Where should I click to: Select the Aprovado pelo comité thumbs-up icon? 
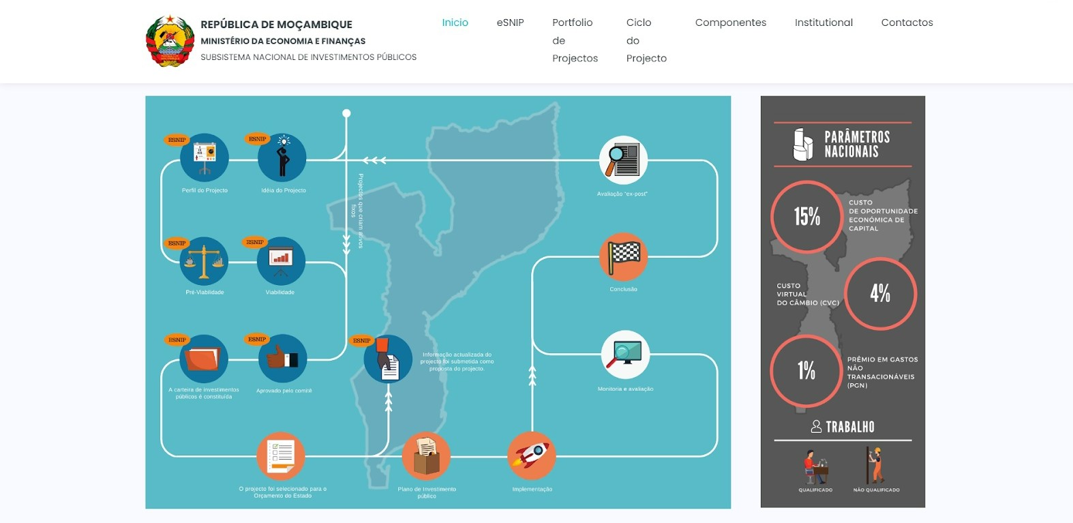tap(283, 359)
